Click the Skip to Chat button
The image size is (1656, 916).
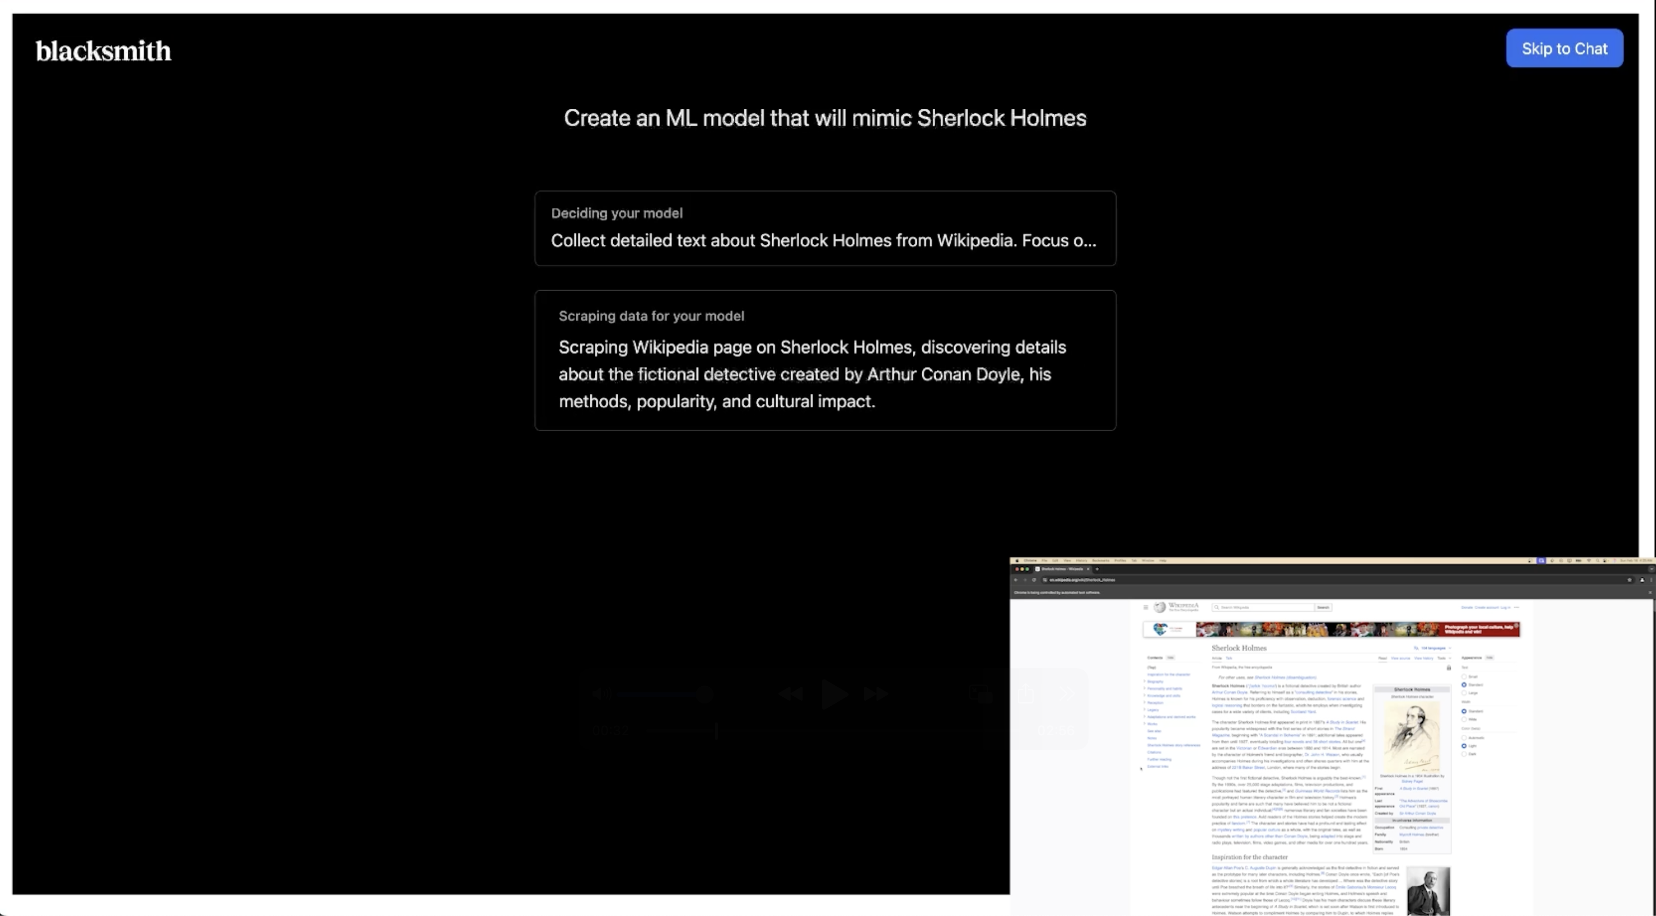pos(1563,48)
